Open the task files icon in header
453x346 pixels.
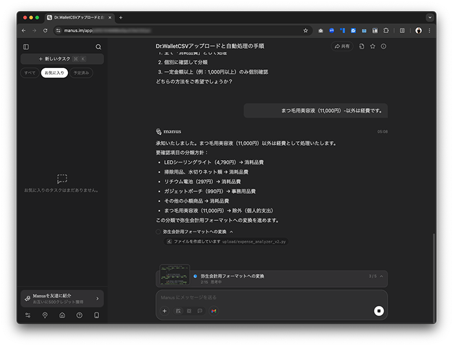tap(361, 46)
